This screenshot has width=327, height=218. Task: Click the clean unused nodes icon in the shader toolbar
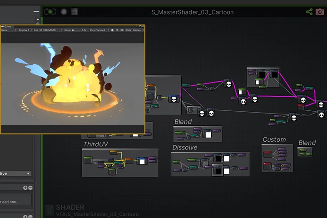74,12
